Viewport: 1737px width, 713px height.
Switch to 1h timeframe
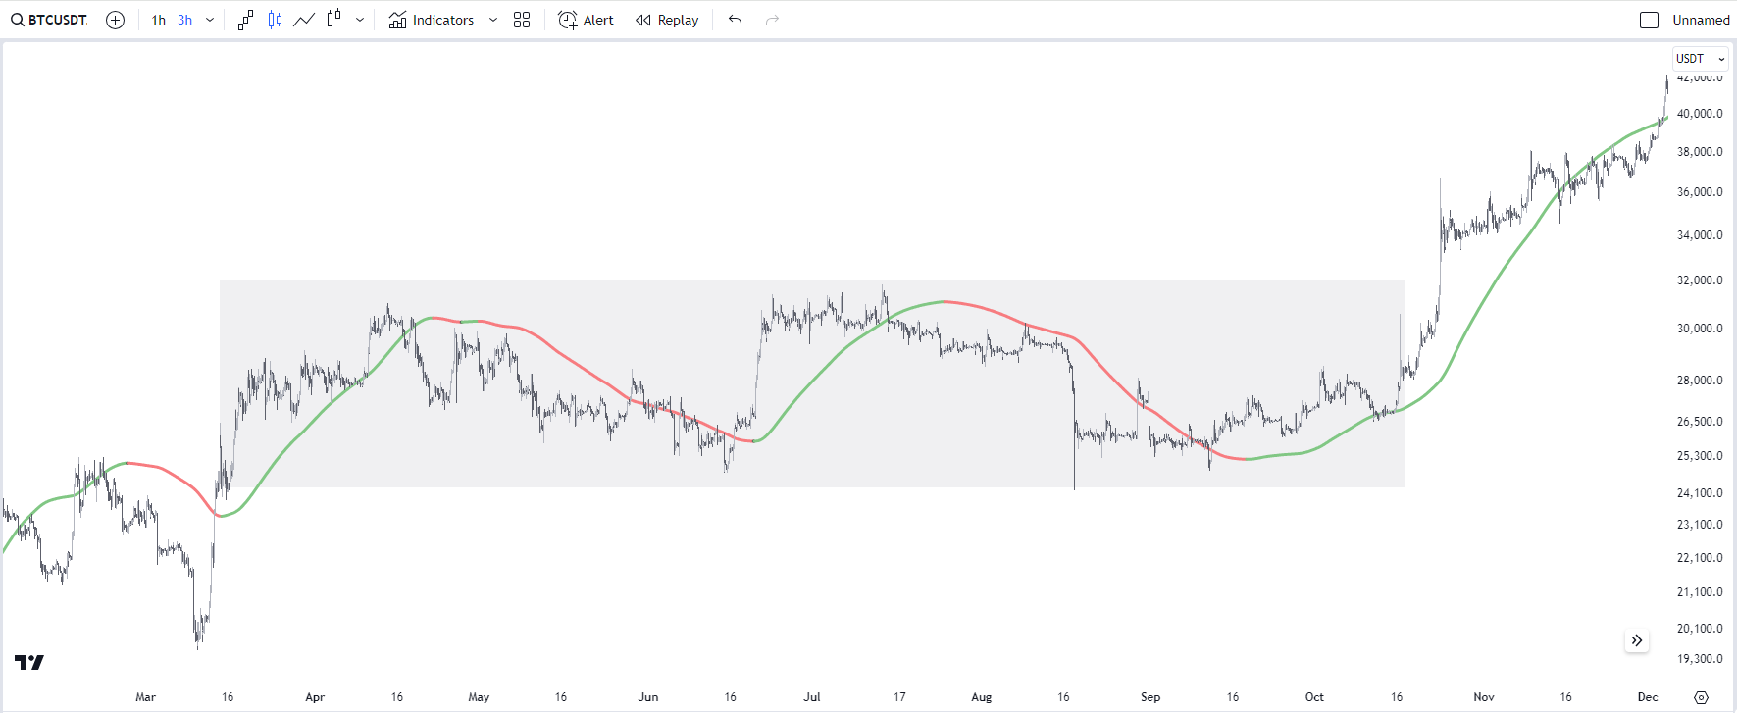coord(159,20)
